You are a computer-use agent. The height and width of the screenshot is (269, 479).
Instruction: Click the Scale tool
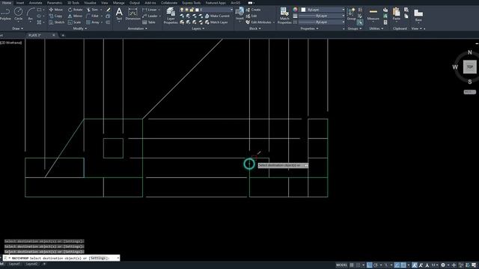click(x=74, y=22)
